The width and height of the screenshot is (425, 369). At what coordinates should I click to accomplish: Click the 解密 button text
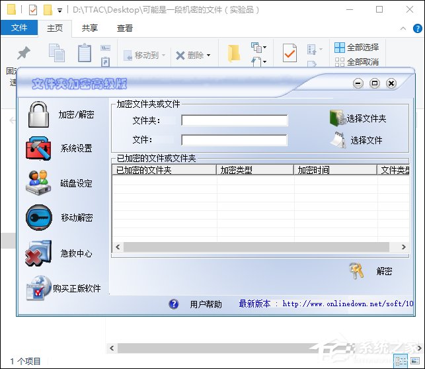(384, 271)
